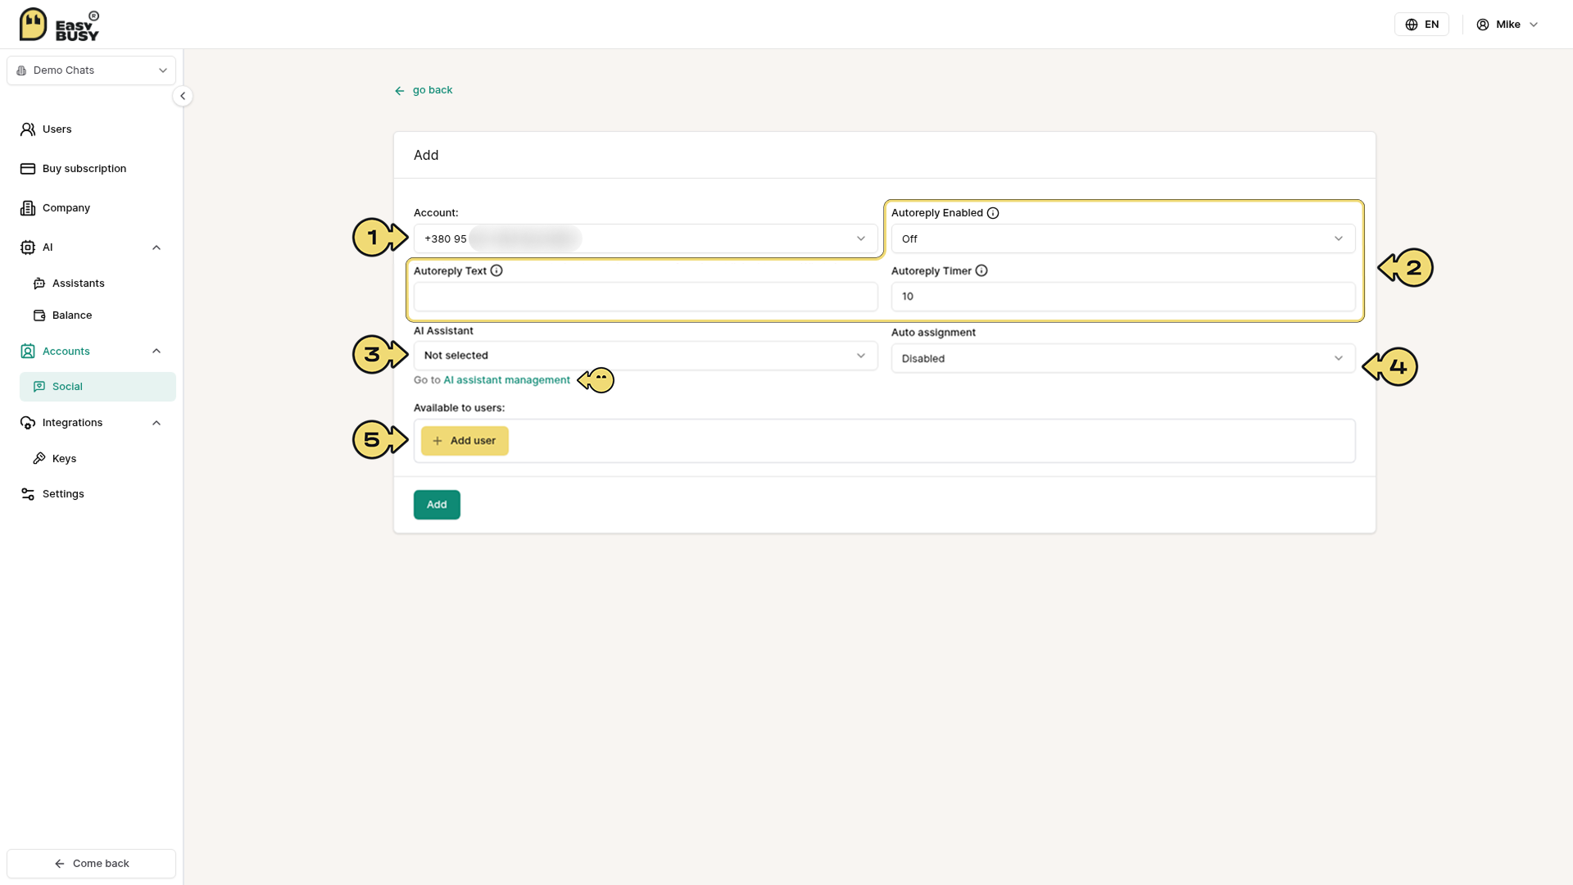Click the Company building icon
Screen dimensions: 1573x885
pyautogui.click(x=28, y=208)
